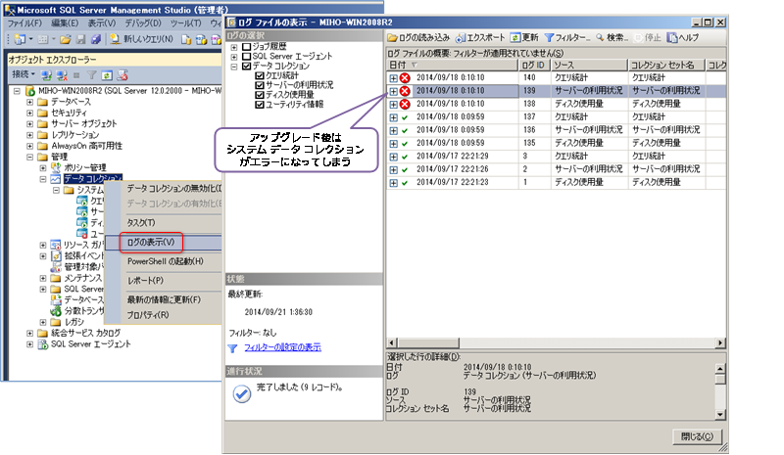Select the AlwaysOn 高可用性 tree item
Viewport: 784px width, 455px height.
(86, 146)
